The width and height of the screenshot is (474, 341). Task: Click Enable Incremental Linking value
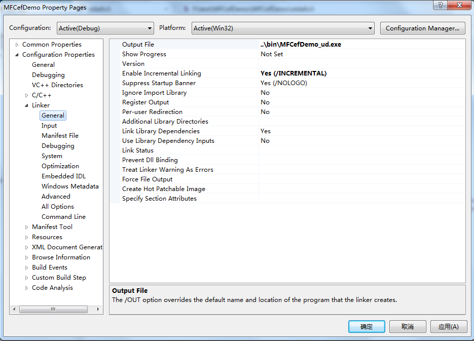click(x=362, y=73)
